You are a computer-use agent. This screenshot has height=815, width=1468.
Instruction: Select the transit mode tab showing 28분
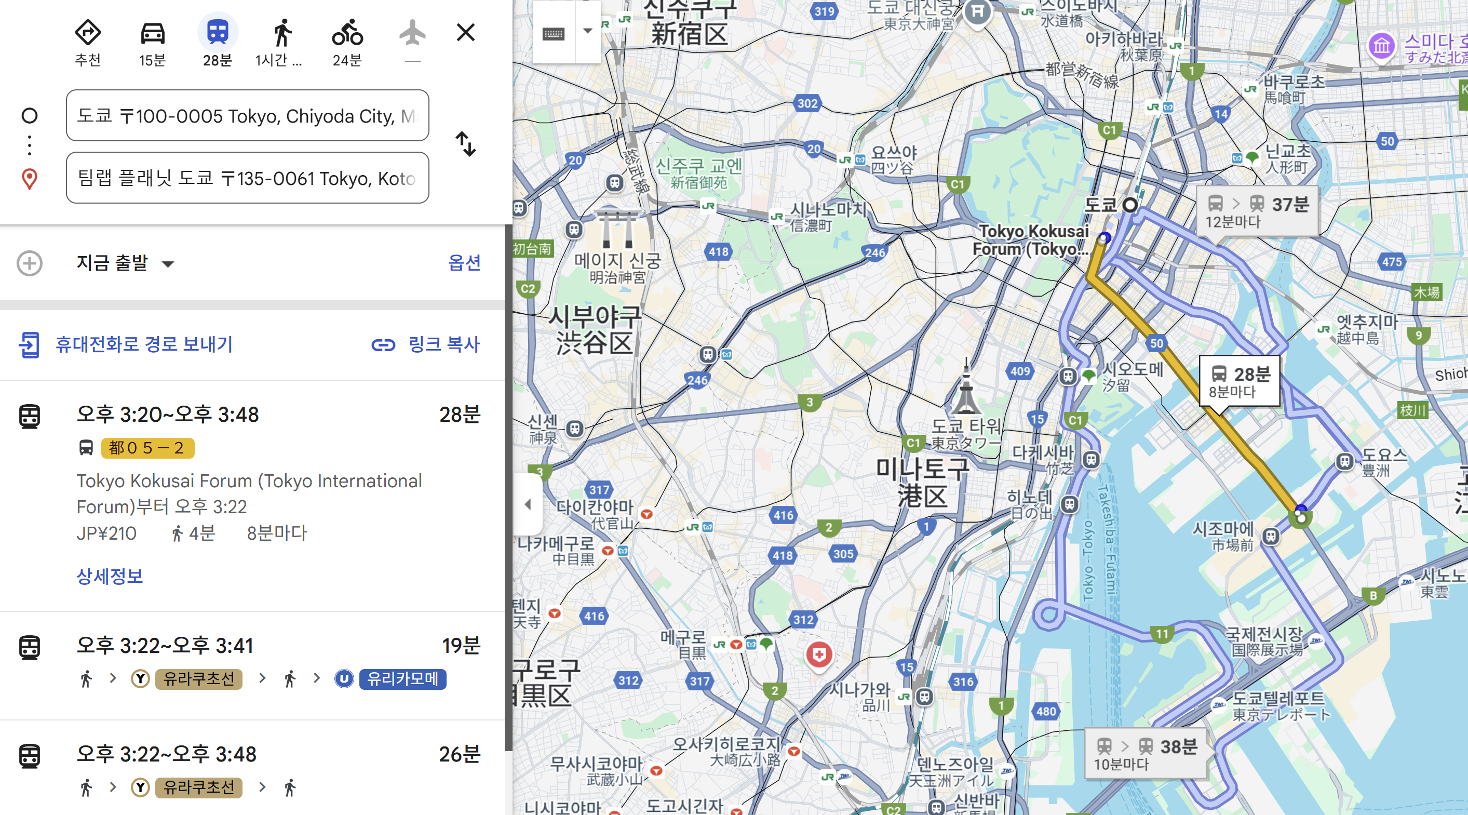[x=218, y=34]
